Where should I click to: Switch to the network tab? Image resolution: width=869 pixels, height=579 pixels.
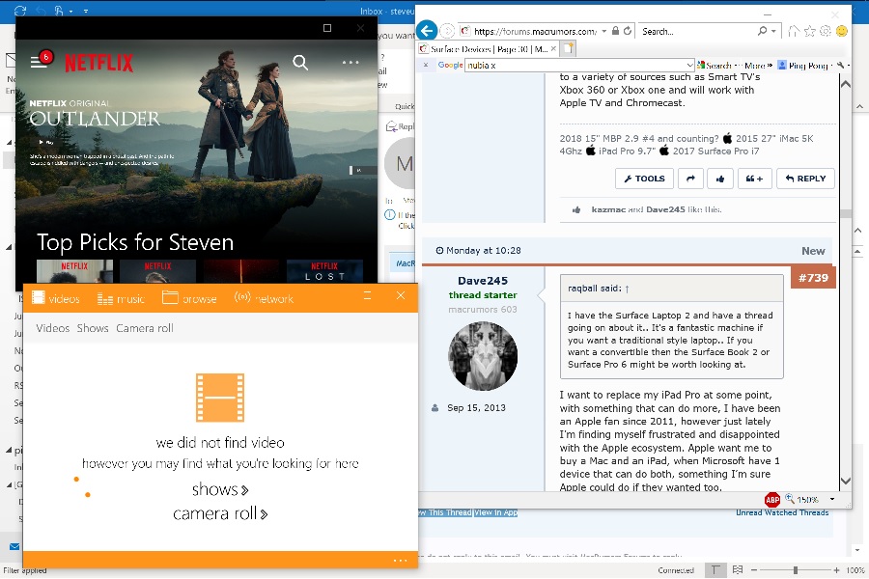[x=264, y=298]
